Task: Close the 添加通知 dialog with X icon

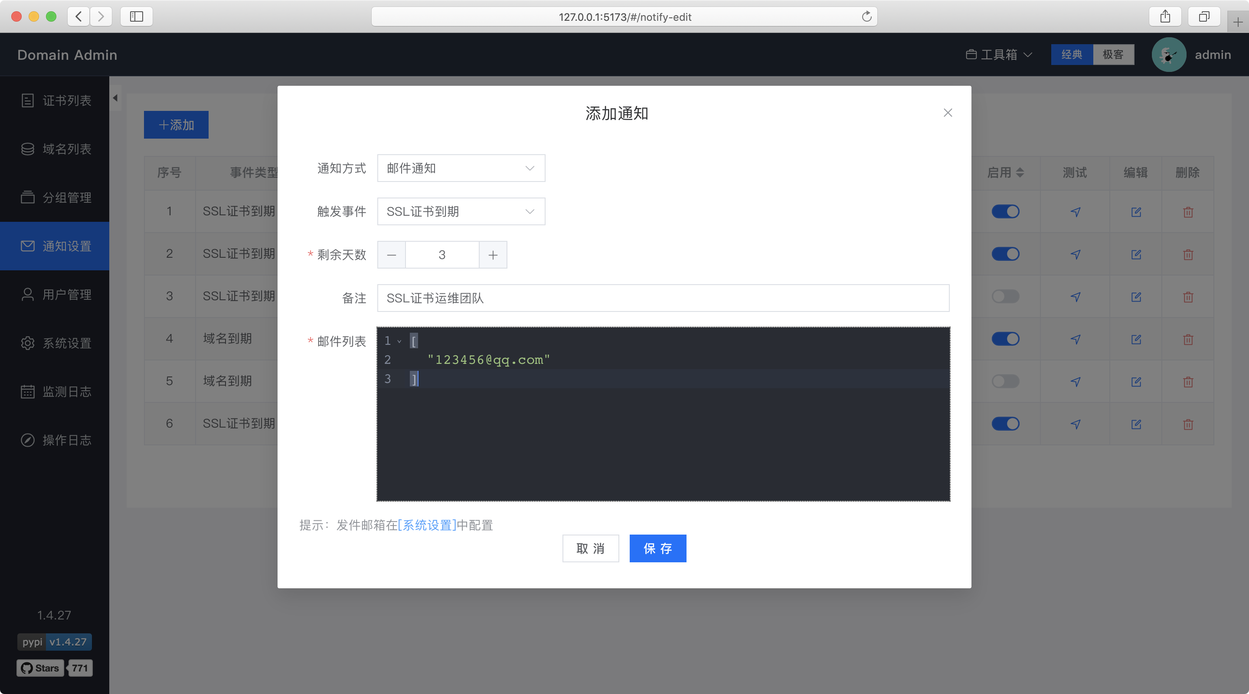Action: 948,113
